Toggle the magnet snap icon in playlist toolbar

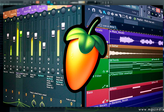pyautogui.click(x=94, y=10)
